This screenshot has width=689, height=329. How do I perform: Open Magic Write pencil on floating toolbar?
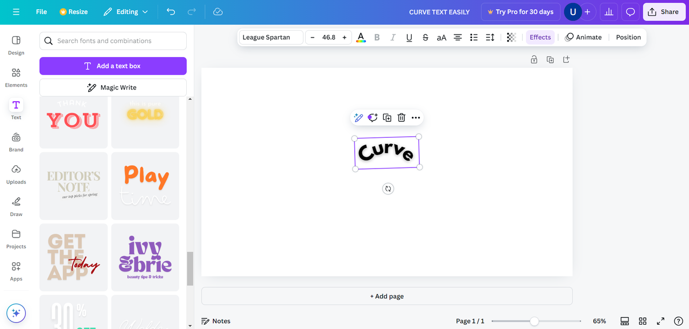point(358,117)
